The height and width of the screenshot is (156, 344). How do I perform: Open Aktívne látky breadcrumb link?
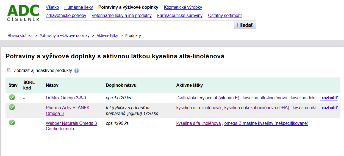tap(107, 36)
